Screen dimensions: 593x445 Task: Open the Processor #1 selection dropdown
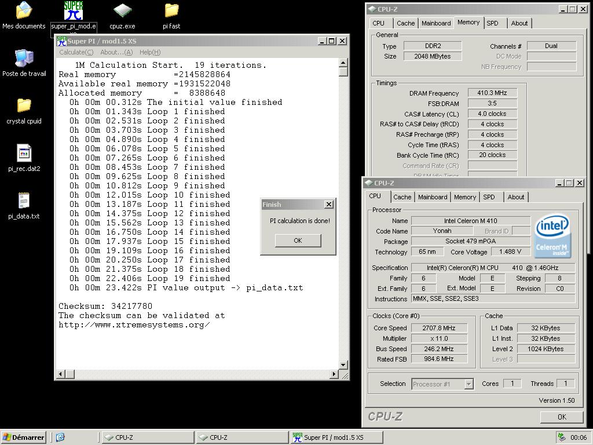(469, 384)
